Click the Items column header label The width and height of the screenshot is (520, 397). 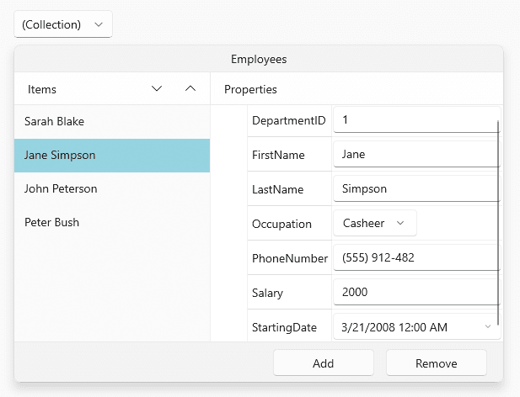click(42, 89)
